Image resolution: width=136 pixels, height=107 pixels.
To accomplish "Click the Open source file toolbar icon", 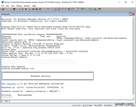I will tap(3, 9).
